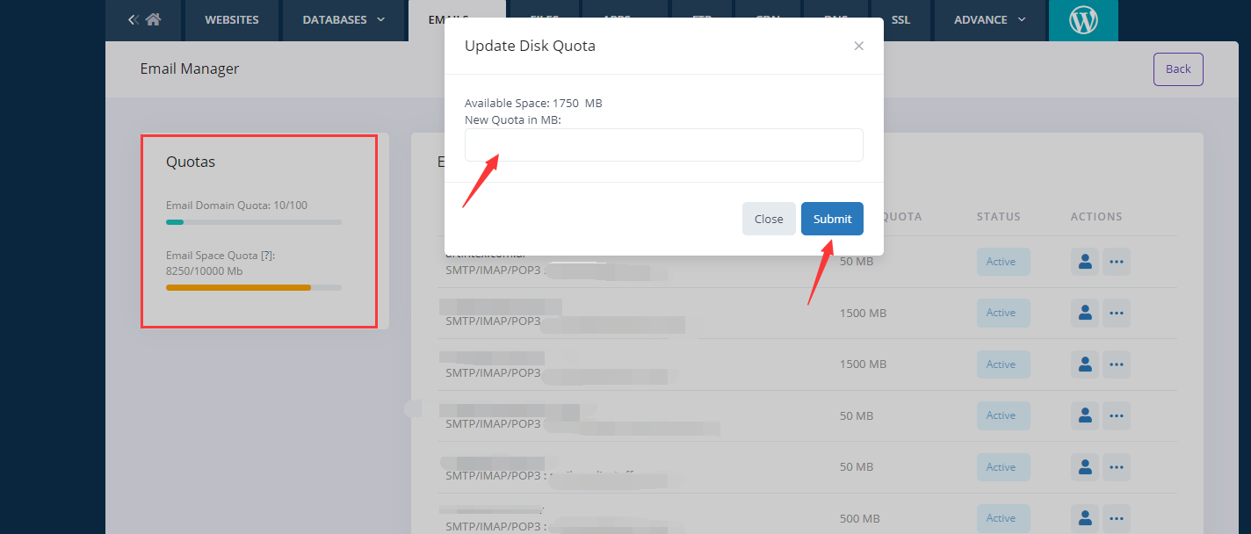Viewport: 1251px width, 534px height.
Task: Click the [?] help next to Email Space Quota
Action: tap(267, 256)
